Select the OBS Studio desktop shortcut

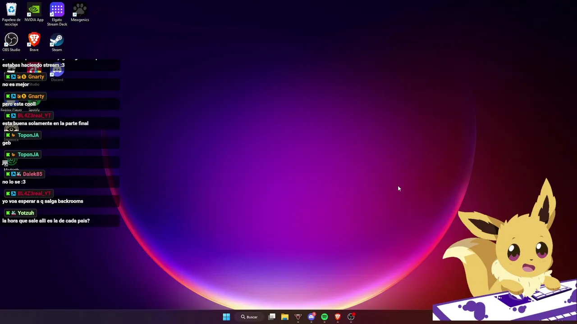click(11, 42)
